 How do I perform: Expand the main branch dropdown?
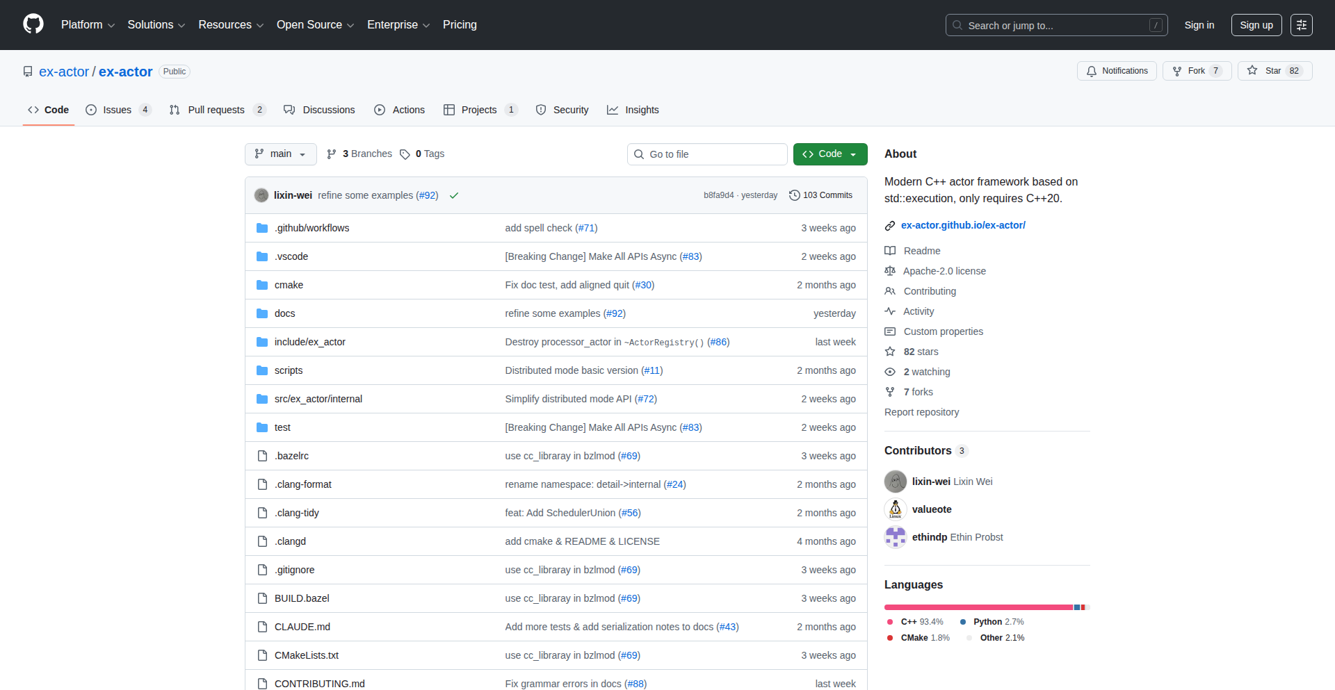pyautogui.click(x=280, y=154)
